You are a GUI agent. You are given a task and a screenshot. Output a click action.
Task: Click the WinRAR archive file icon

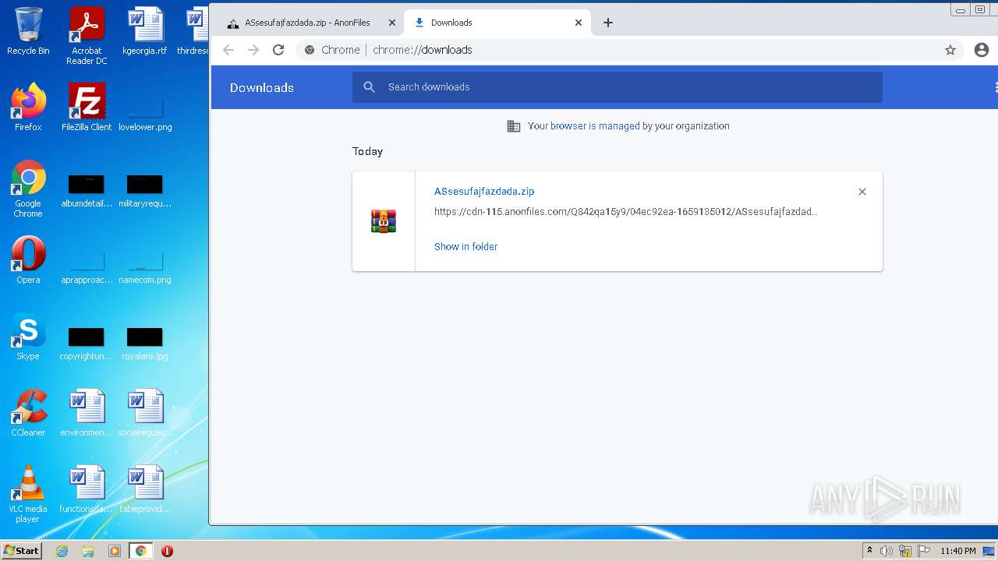click(x=384, y=221)
